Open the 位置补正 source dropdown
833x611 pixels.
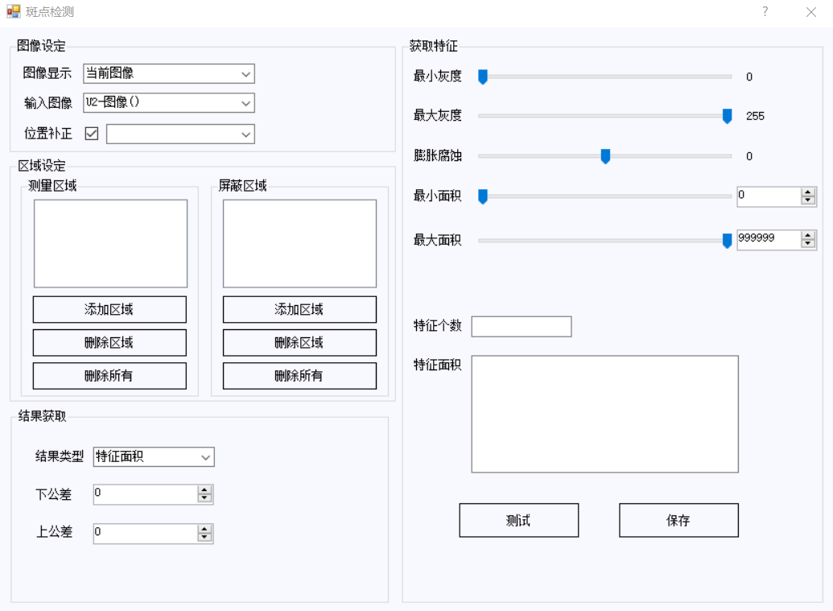pyautogui.click(x=180, y=134)
